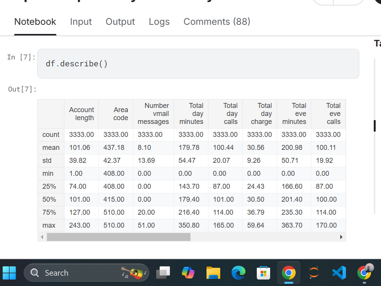This screenshot has width=381, height=286.
Task: Open the Logs tab
Action: coord(159,22)
